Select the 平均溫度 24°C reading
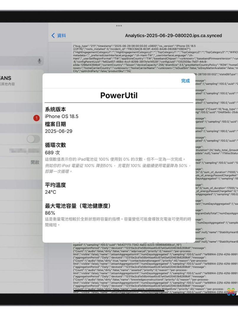 click(50, 192)
